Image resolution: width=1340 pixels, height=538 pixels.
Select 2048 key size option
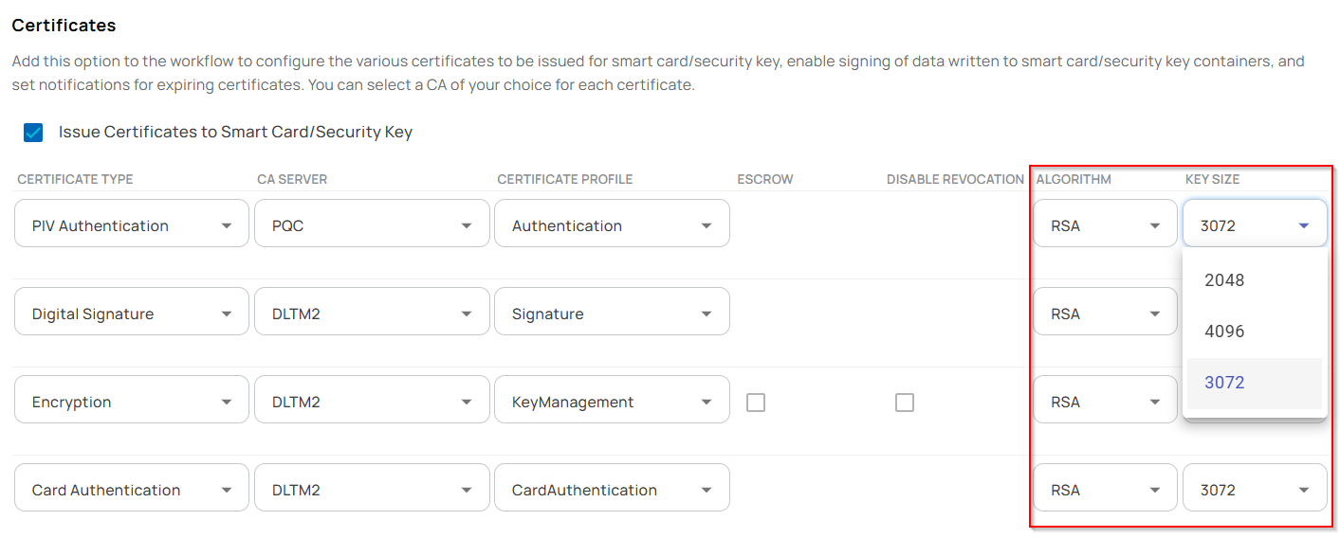tap(1224, 280)
